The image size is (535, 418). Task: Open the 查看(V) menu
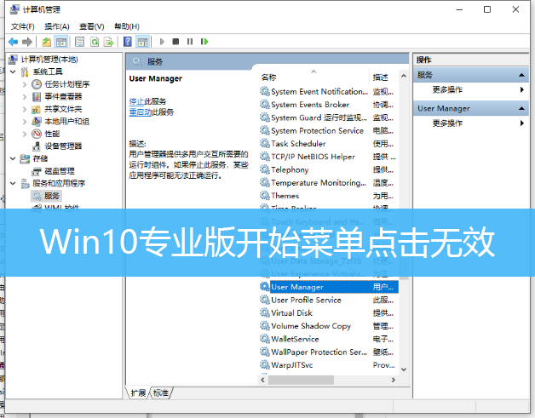91,26
